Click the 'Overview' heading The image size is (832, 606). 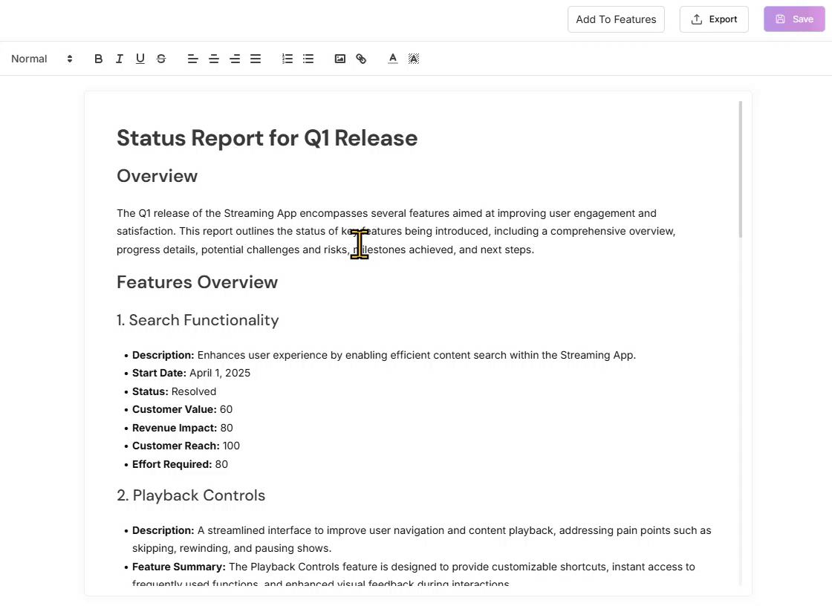(157, 176)
